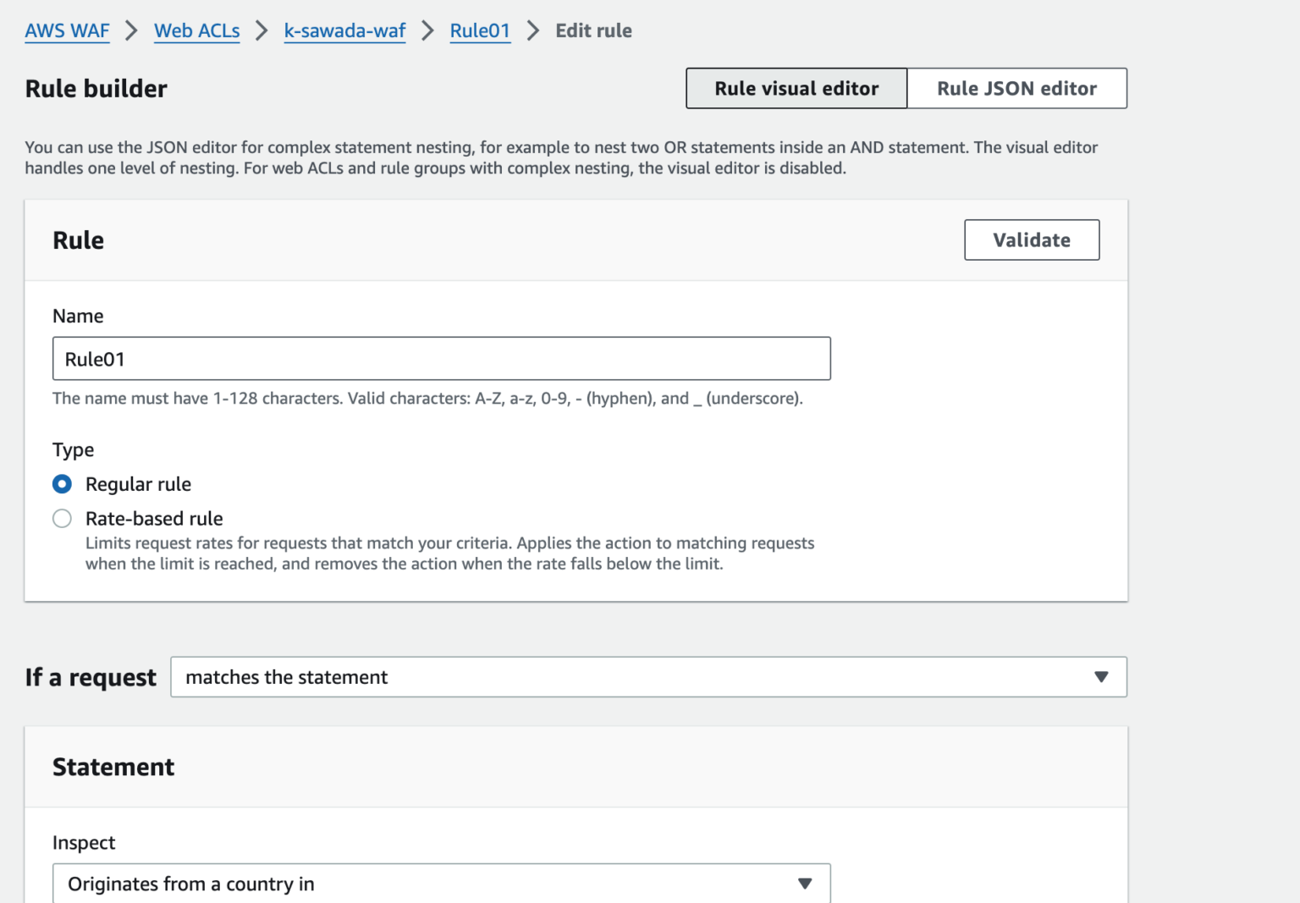Click the down arrow on the Inspect selector
Viewport: 1300px width, 903px height.
[803, 883]
